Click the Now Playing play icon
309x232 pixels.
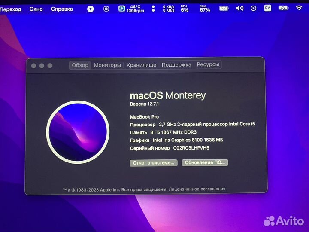point(254,8)
